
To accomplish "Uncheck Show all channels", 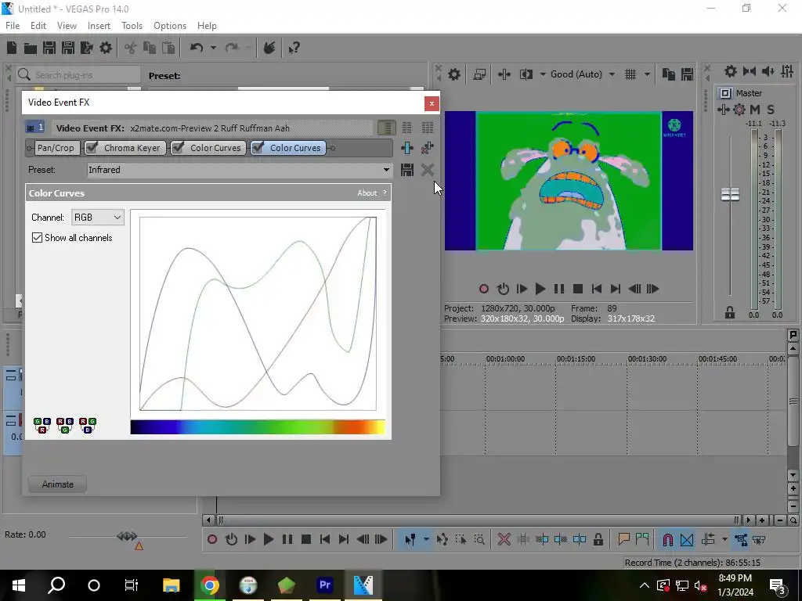I will (38, 238).
